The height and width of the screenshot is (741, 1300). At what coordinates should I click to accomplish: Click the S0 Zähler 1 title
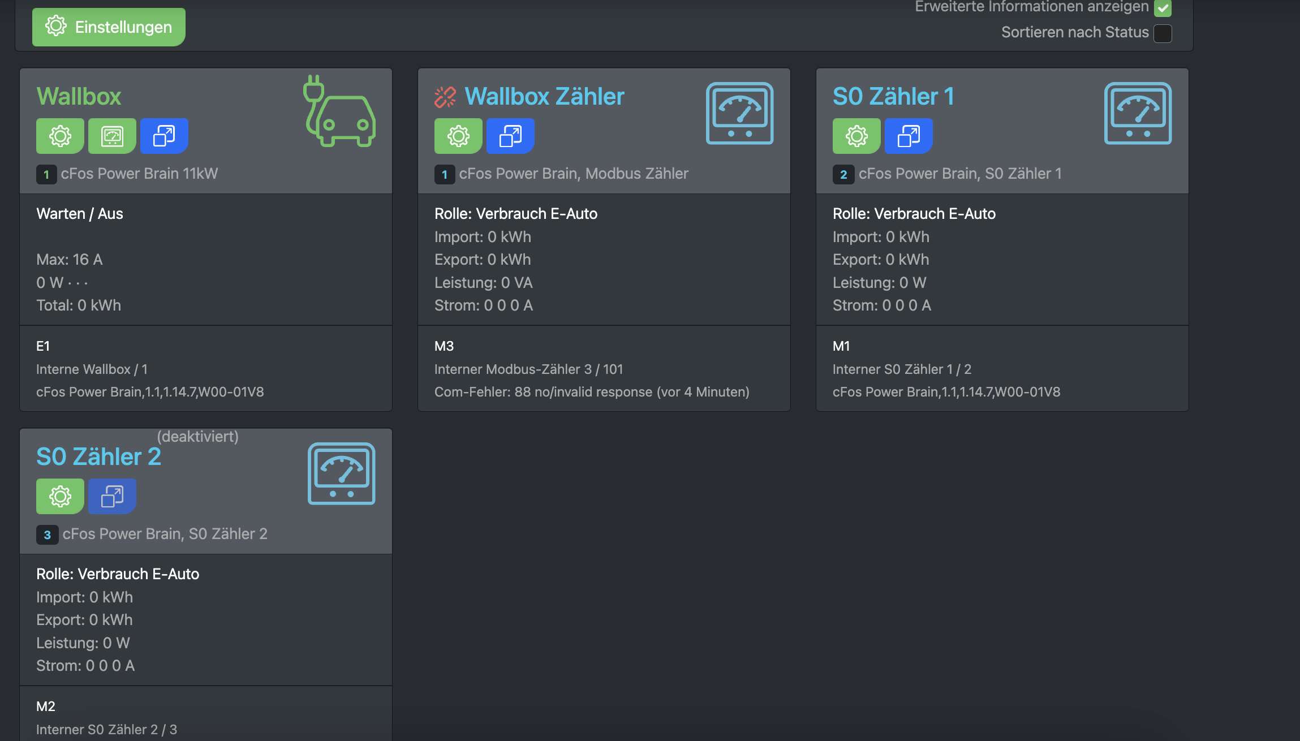click(x=893, y=96)
